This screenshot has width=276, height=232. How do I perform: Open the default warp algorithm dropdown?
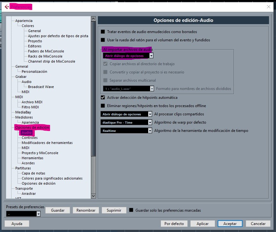[x=126, y=122]
